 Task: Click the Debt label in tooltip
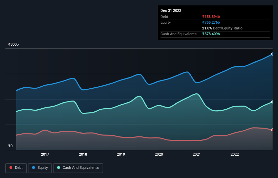(164, 17)
